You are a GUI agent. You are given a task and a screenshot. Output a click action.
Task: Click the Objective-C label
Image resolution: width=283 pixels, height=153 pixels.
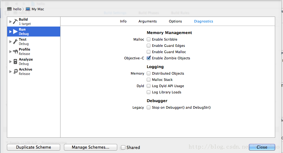pos(134,58)
